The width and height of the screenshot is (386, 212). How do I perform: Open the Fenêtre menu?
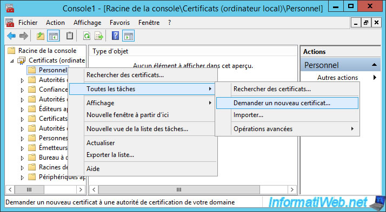(x=149, y=23)
